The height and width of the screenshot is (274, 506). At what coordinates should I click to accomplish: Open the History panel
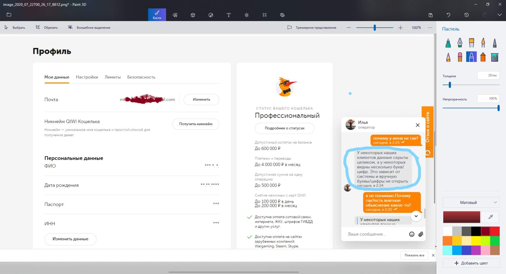[467, 15]
